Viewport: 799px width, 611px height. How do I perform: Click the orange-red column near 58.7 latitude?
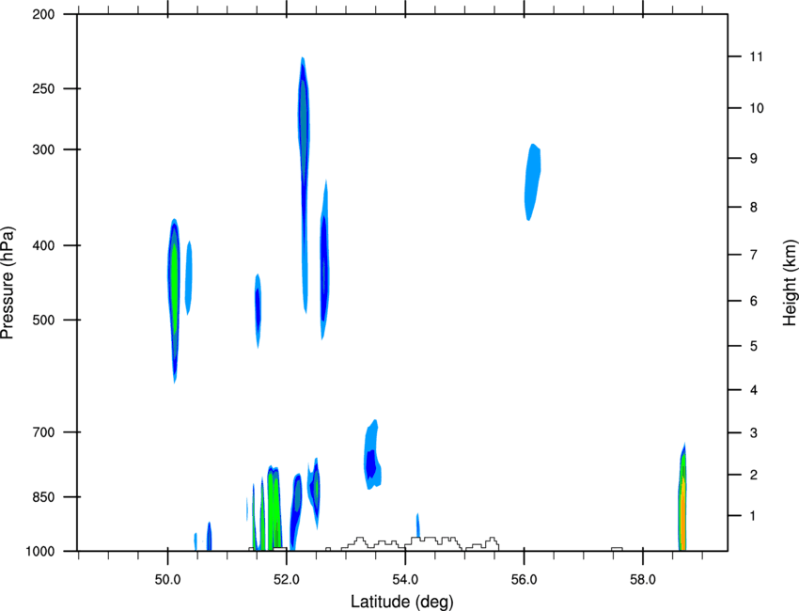point(682,499)
